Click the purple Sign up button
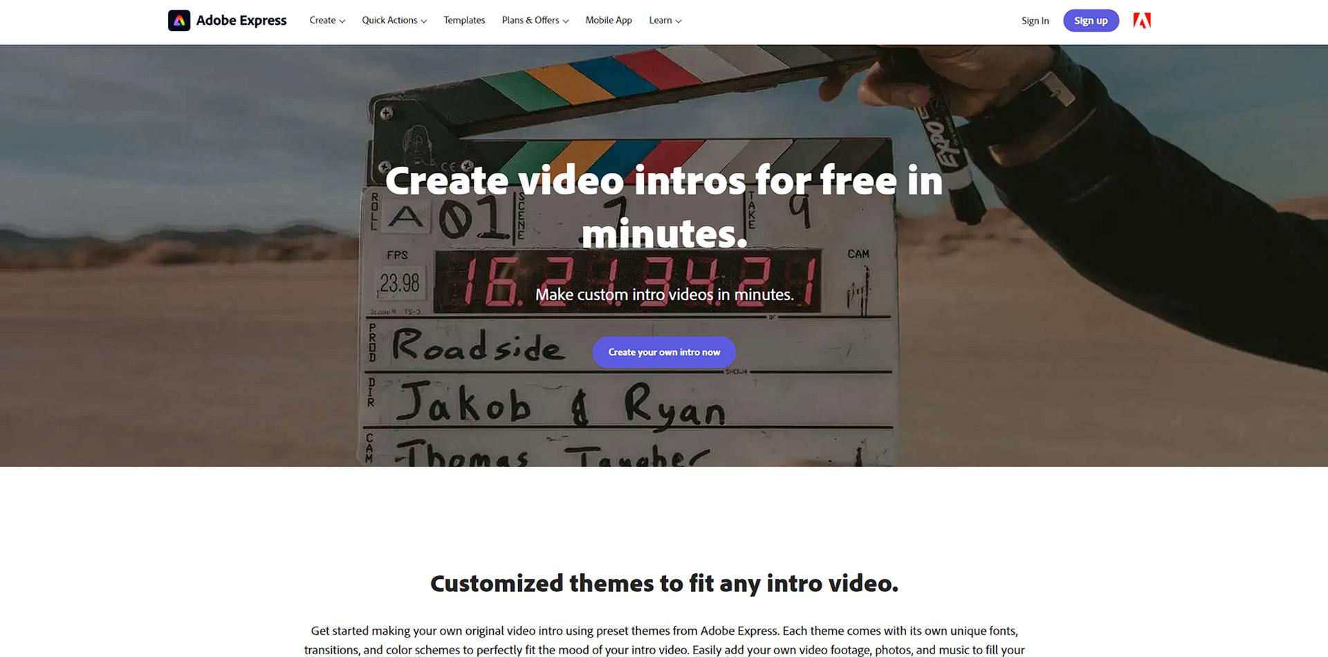This screenshot has height=657, width=1328. coord(1091,21)
